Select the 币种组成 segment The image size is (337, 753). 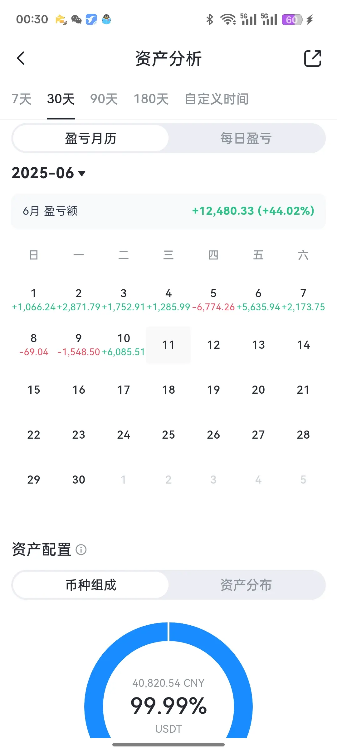[x=91, y=585]
